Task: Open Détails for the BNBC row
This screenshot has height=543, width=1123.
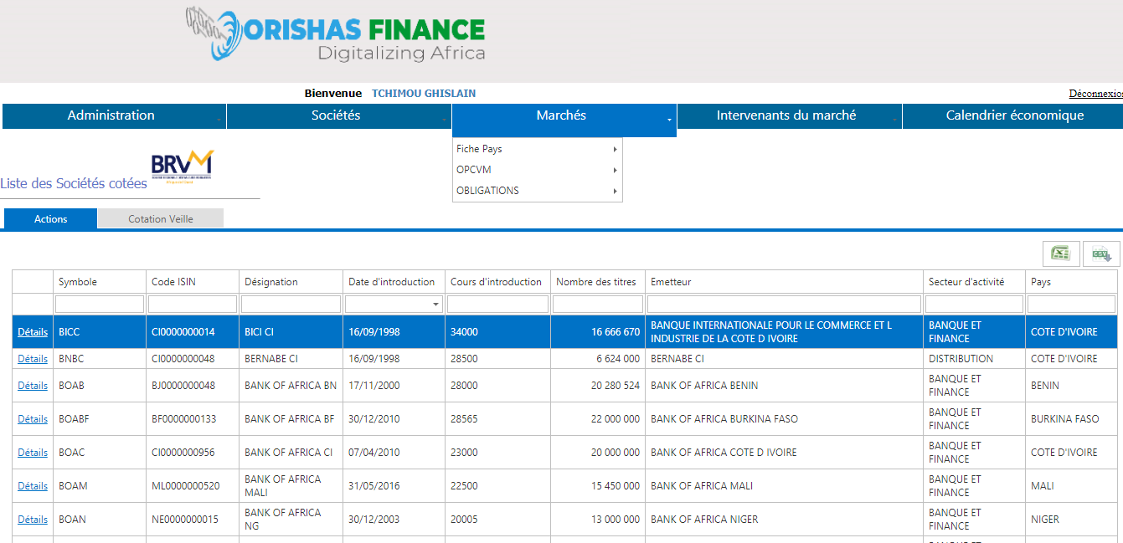Action: click(33, 359)
